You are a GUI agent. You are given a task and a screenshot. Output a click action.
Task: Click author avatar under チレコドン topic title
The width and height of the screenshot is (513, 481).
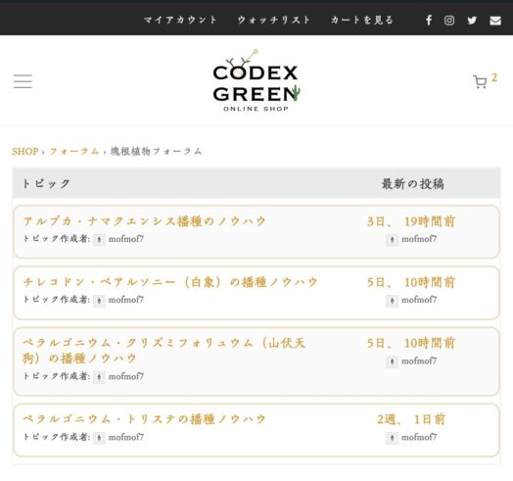99,300
